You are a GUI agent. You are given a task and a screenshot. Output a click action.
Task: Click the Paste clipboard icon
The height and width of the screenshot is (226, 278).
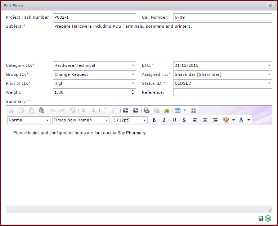[x=31, y=110]
